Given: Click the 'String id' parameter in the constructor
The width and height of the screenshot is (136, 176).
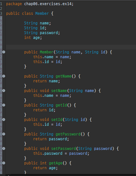Looking at the screenshot, I should 95,52.
